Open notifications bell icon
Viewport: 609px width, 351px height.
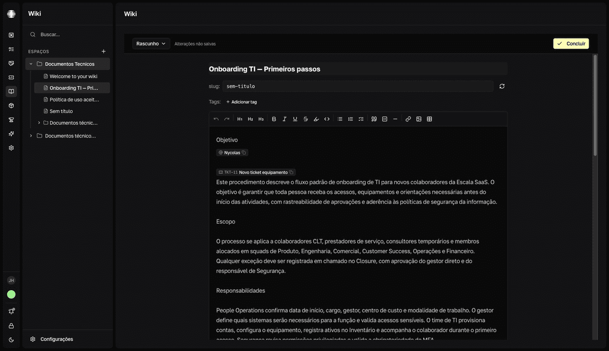(11, 311)
